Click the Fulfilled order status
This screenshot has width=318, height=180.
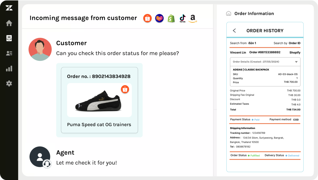tap(255, 156)
